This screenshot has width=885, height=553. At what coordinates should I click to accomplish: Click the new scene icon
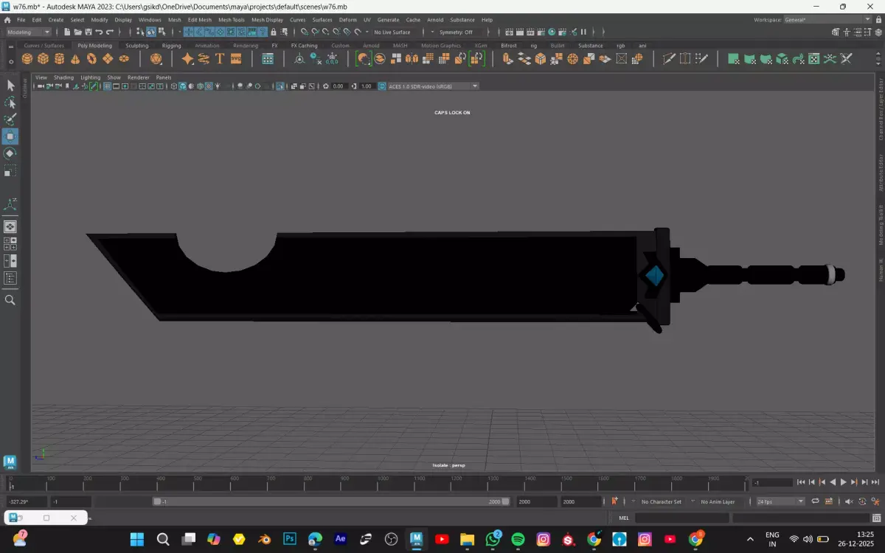pos(68,32)
